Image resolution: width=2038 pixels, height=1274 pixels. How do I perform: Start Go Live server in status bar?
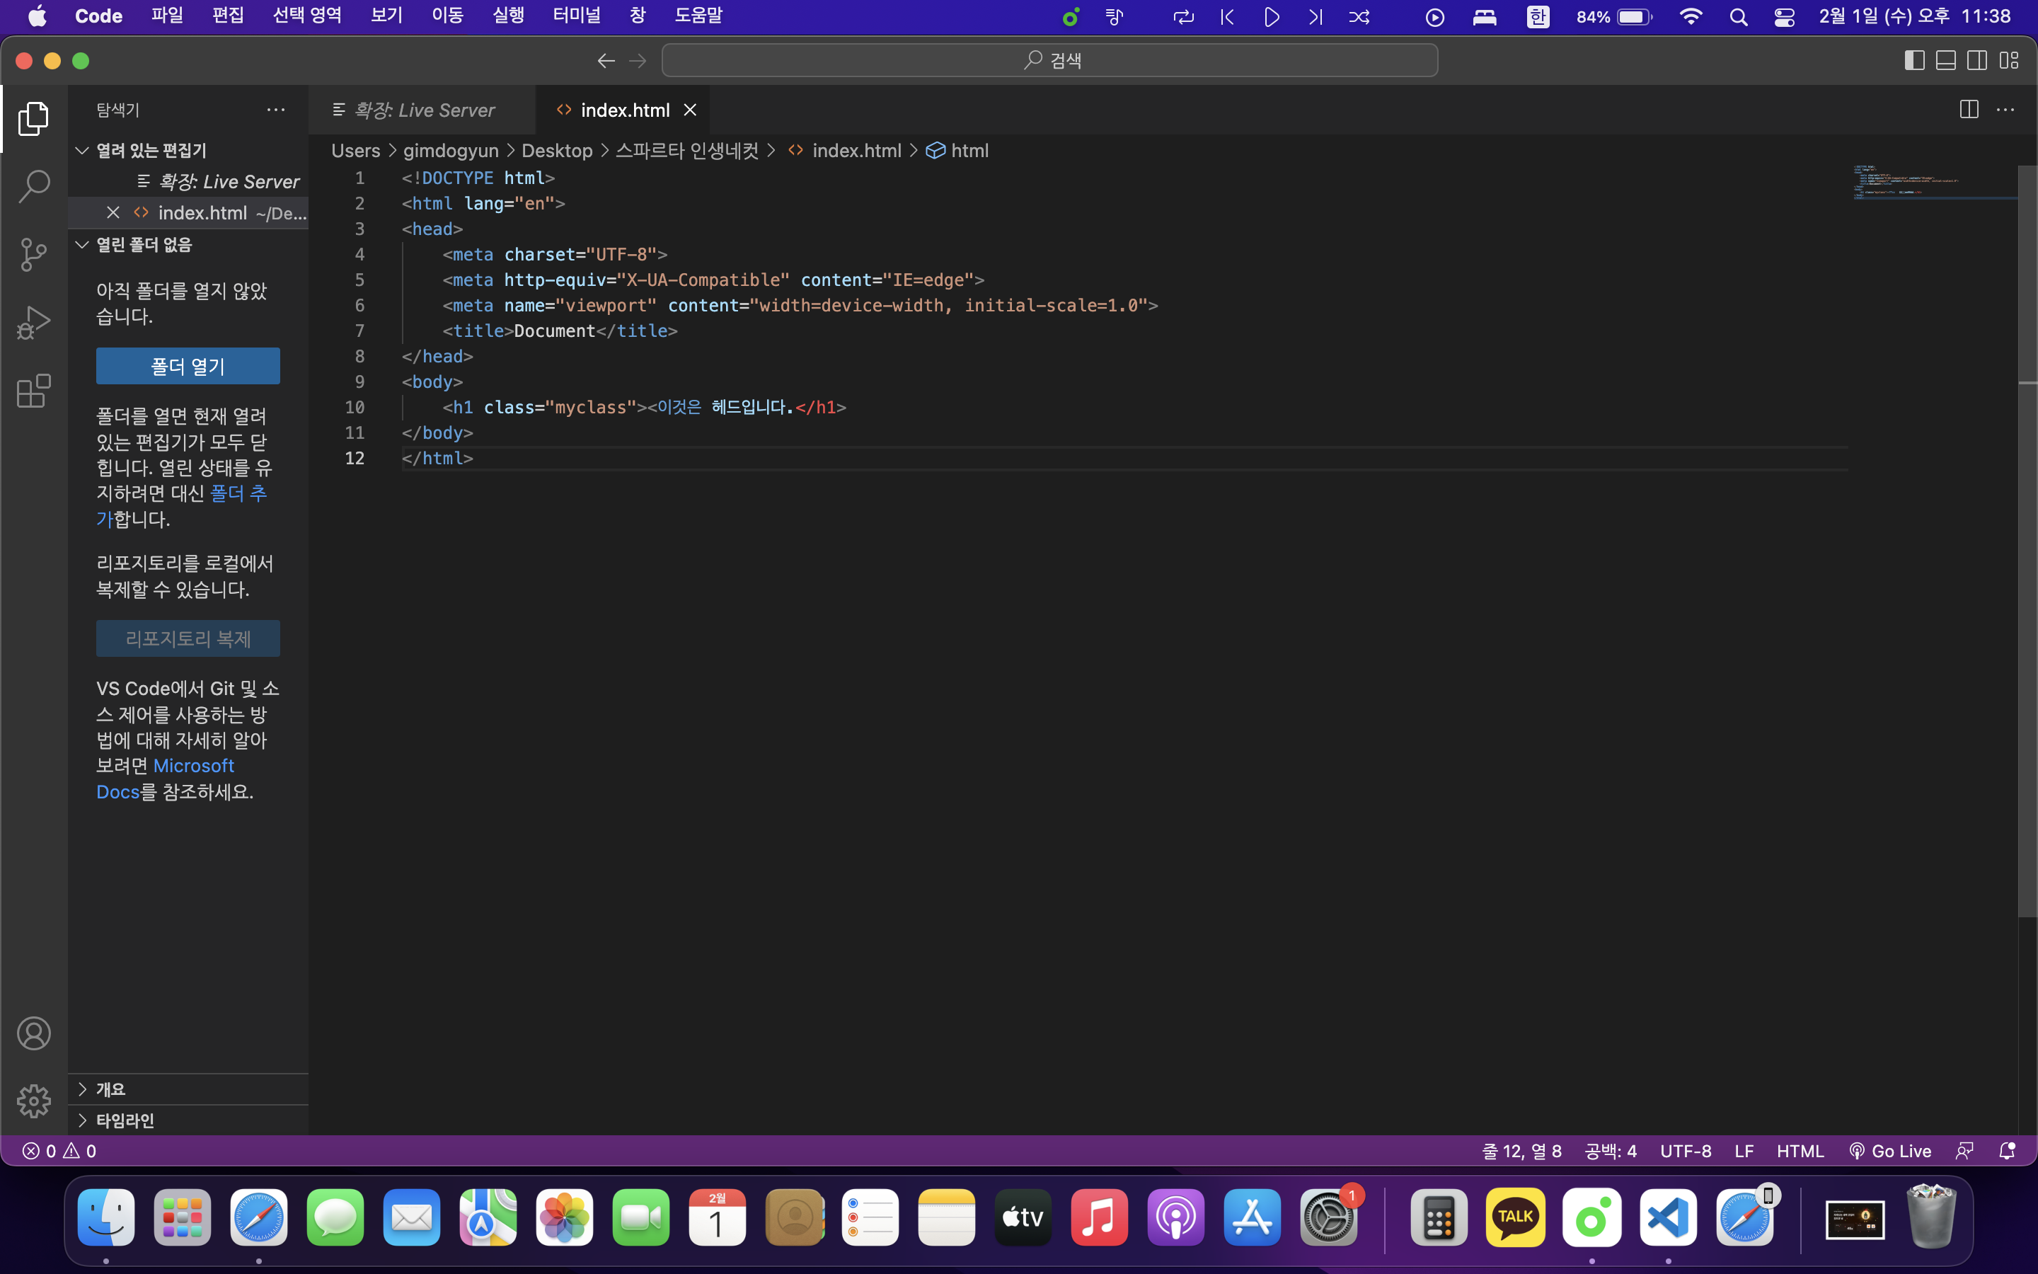(x=1890, y=1151)
